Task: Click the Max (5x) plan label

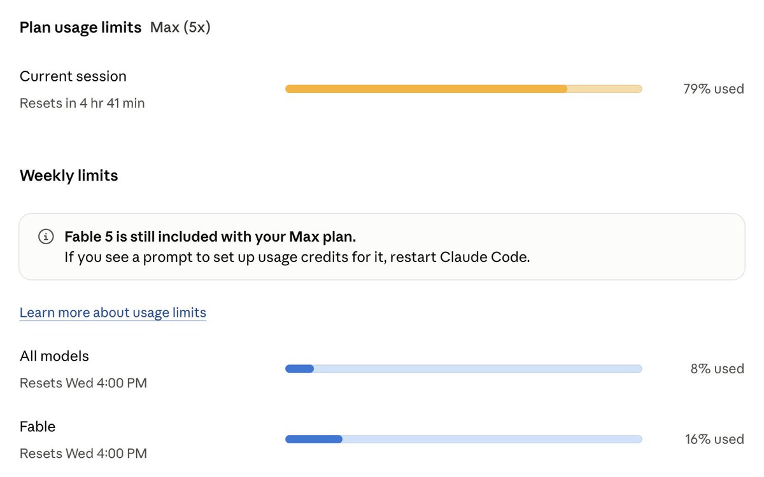Action: click(x=180, y=28)
